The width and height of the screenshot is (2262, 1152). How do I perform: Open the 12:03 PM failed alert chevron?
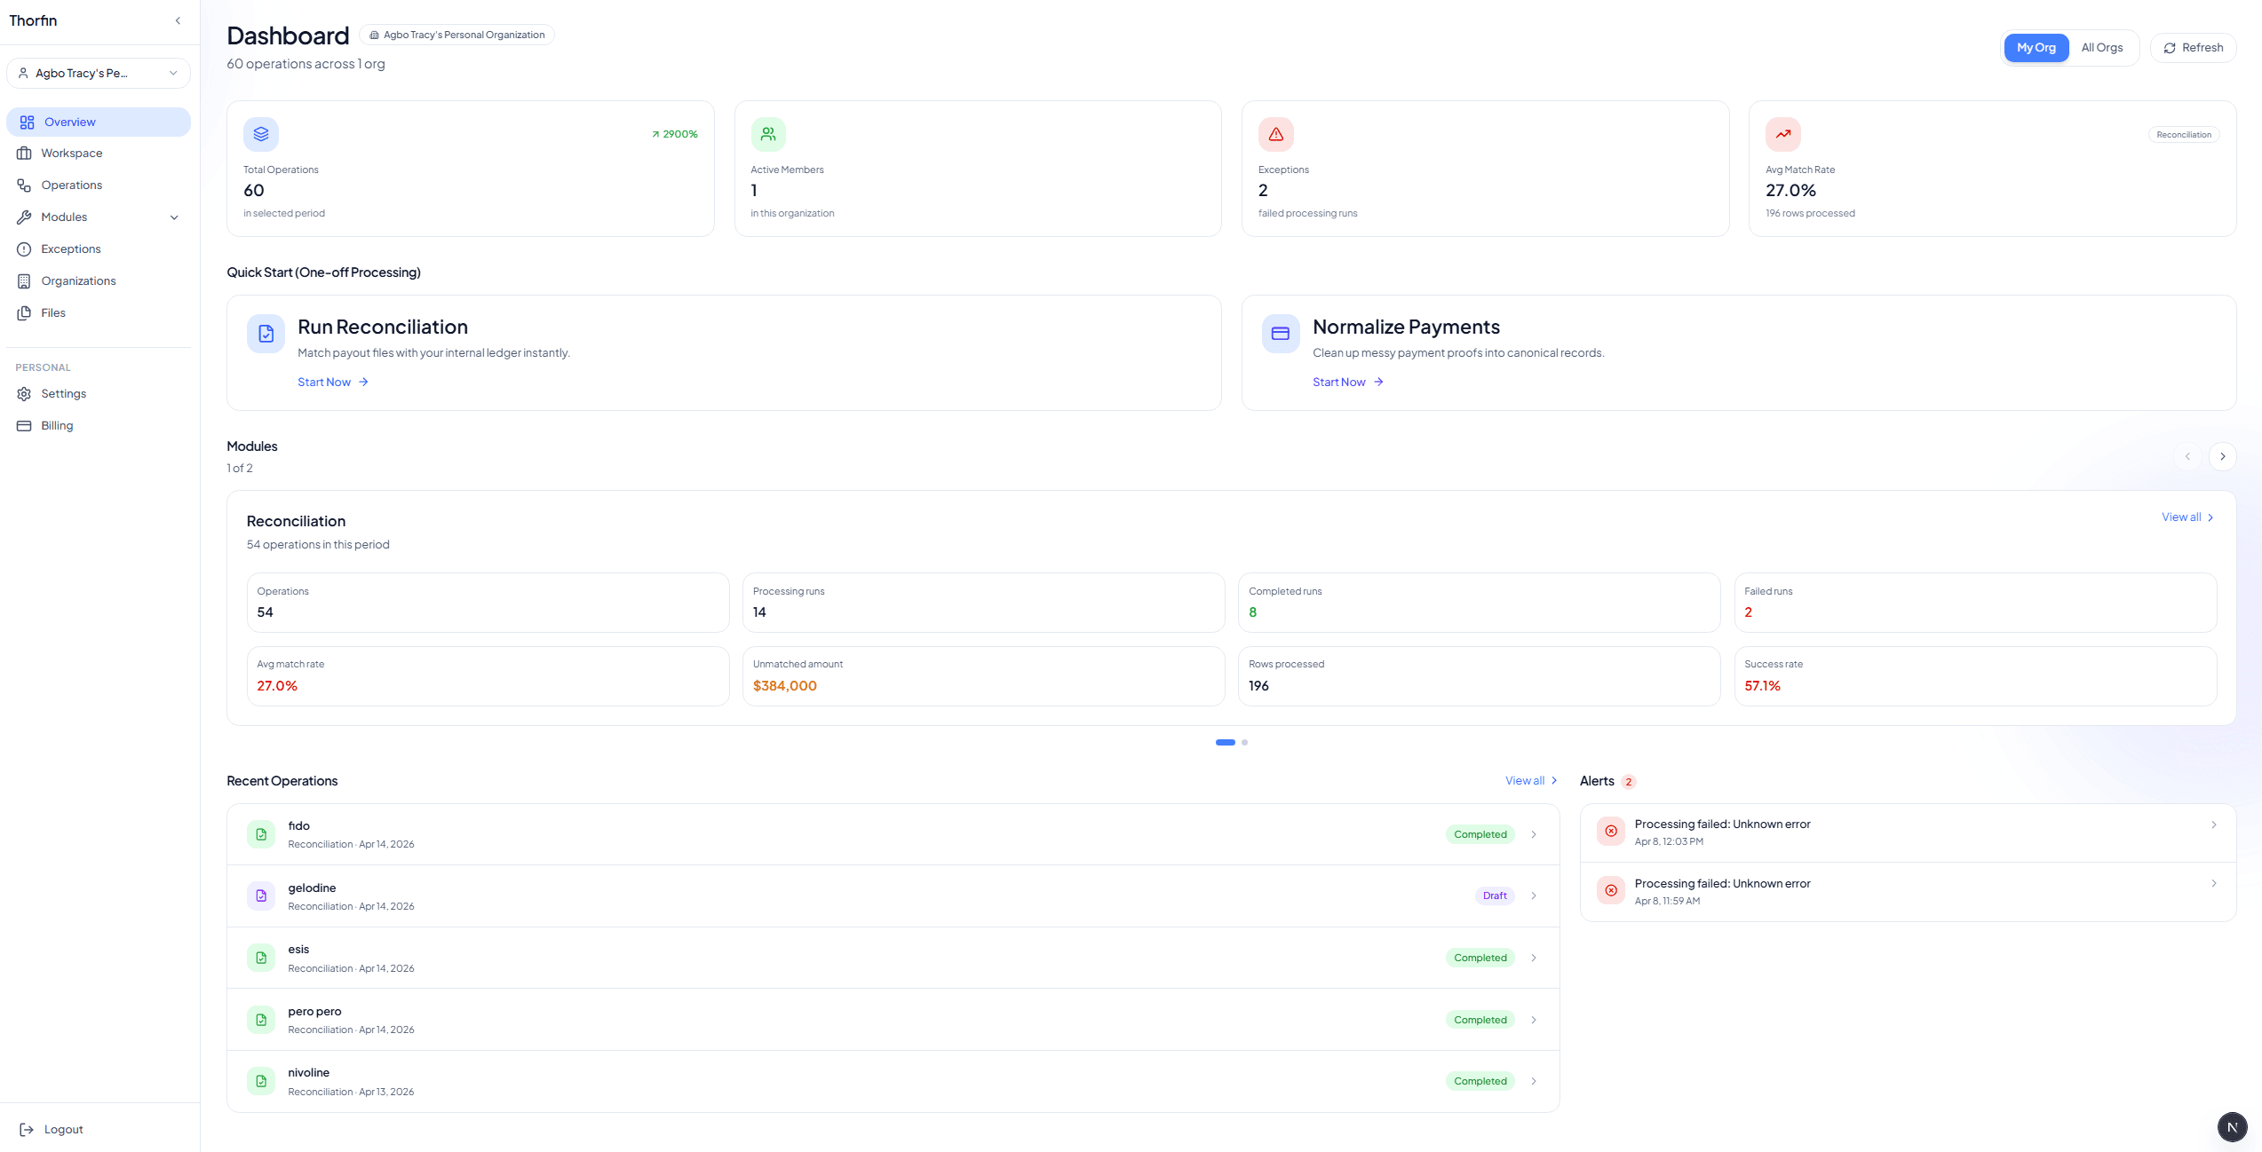point(2213,825)
